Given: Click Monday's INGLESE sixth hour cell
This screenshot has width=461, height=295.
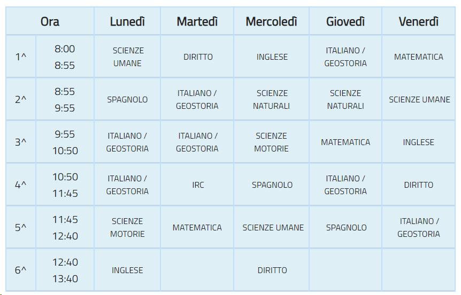Looking at the screenshot, I should tap(127, 270).
